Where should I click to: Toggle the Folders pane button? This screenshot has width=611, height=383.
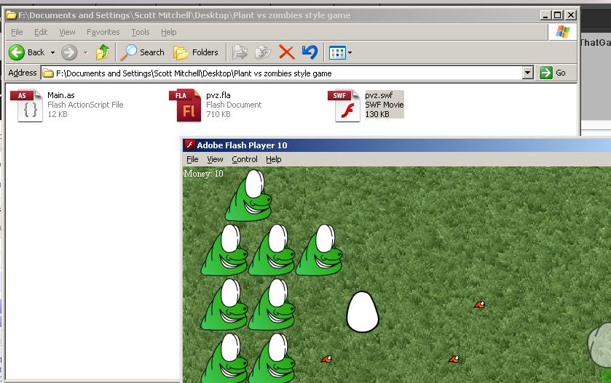pos(196,52)
